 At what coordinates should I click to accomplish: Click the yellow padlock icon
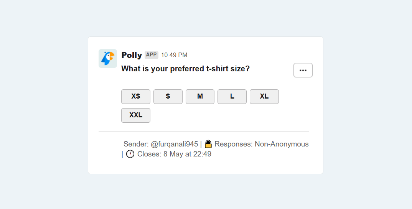[x=208, y=144]
